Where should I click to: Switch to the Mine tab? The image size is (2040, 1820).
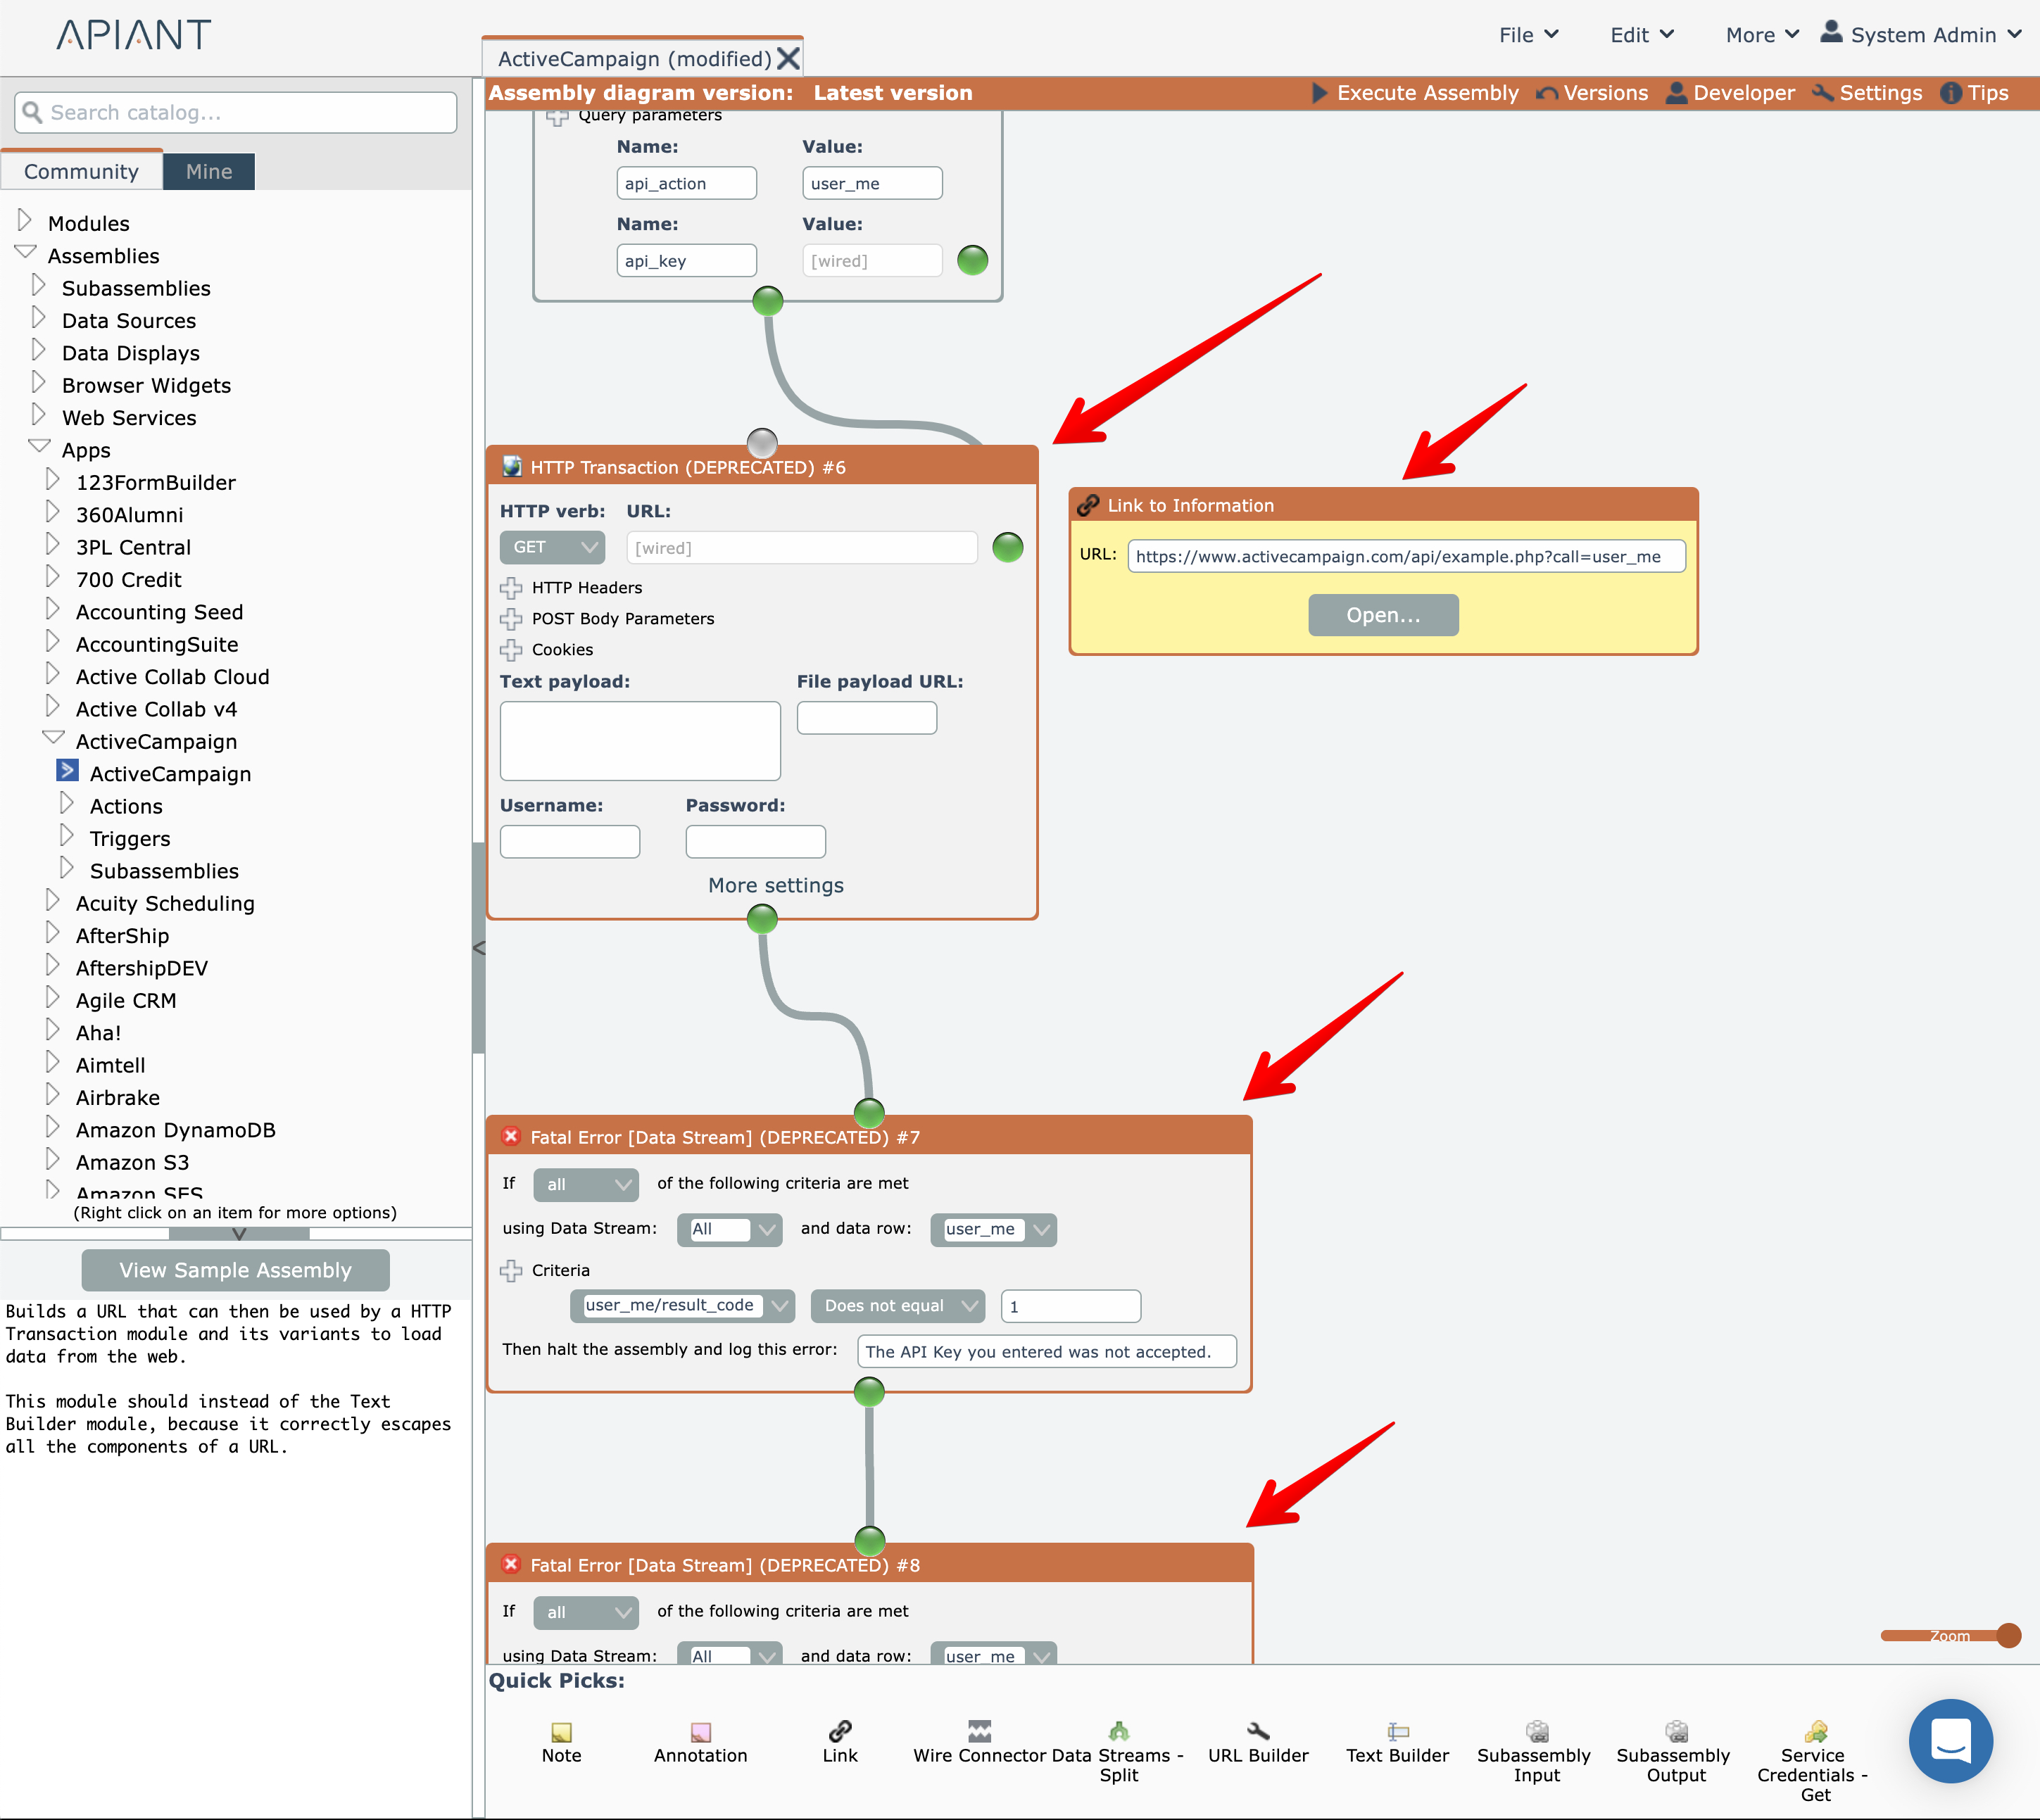209,172
